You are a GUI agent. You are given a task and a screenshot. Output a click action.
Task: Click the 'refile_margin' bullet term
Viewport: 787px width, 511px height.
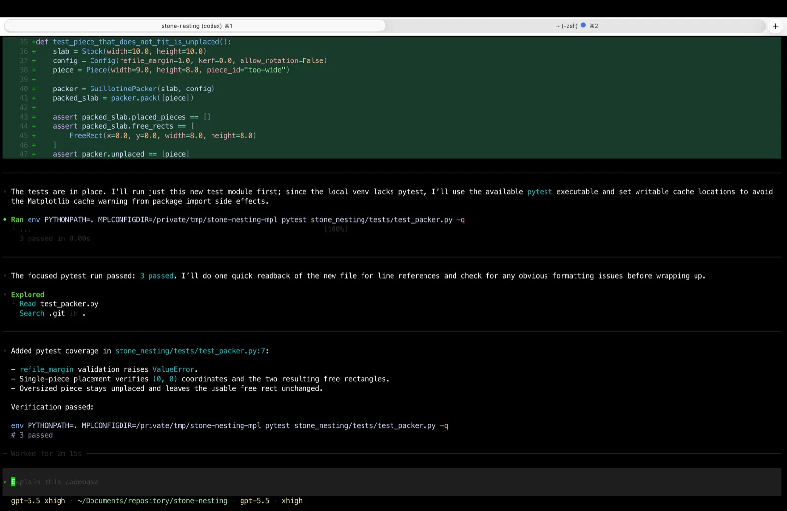click(46, 369)
